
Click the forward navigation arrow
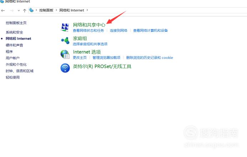tap(12, 11)
